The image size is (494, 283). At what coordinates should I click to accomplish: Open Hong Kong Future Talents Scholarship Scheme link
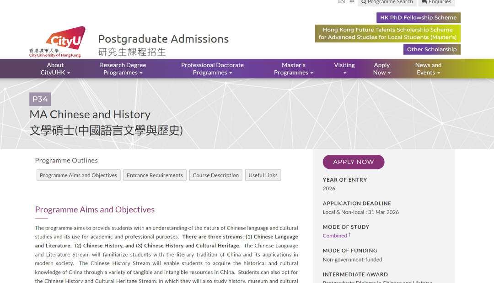click(x=387, y=33)
